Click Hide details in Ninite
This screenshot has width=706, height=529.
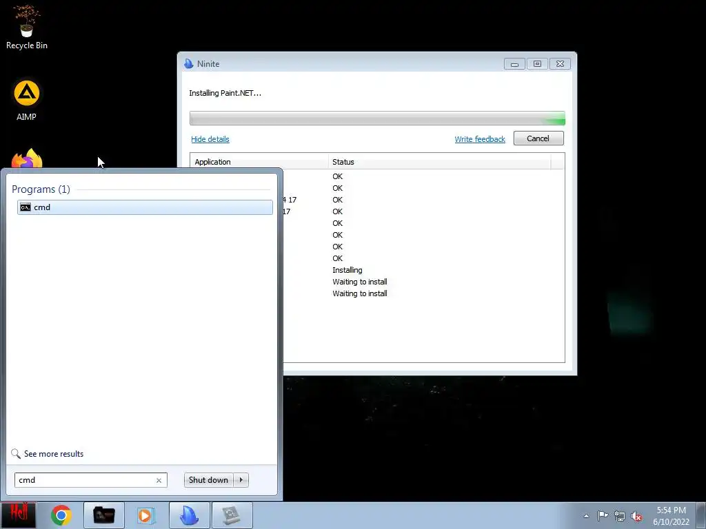coord(210,139)
